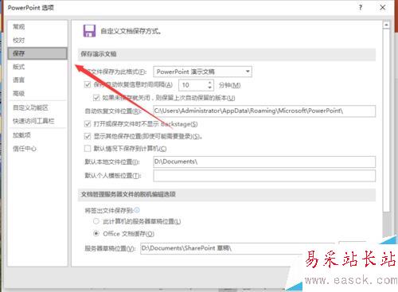
Task: Click the AutoRecover file location field
Action: pyautogui.click(x=264, y=111)
